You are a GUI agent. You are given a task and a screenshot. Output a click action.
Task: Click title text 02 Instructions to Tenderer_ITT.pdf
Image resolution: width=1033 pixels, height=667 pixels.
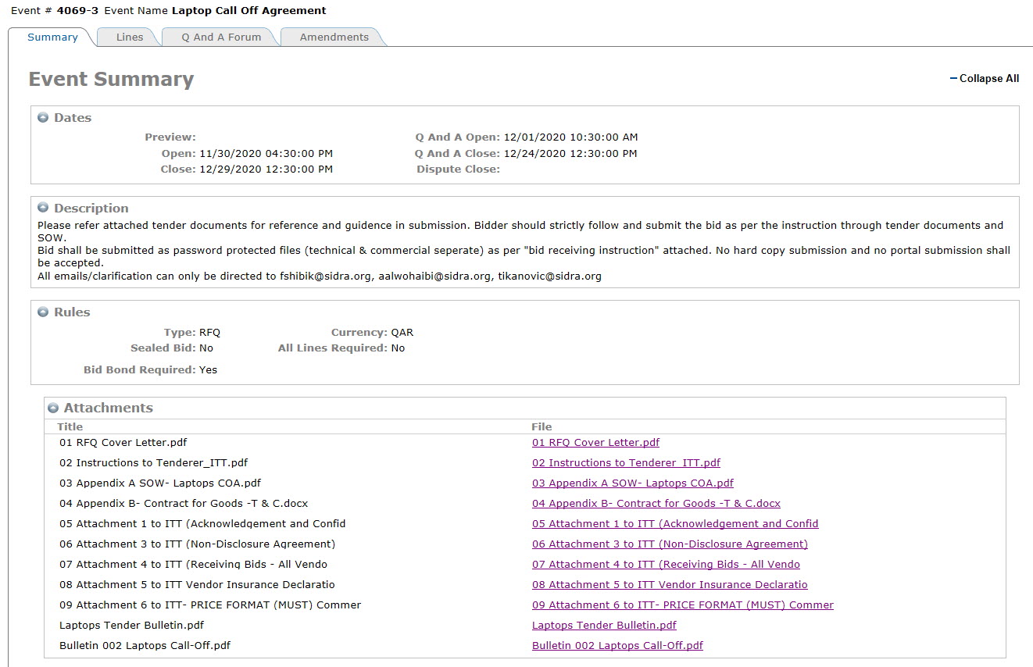pos(153,462)
